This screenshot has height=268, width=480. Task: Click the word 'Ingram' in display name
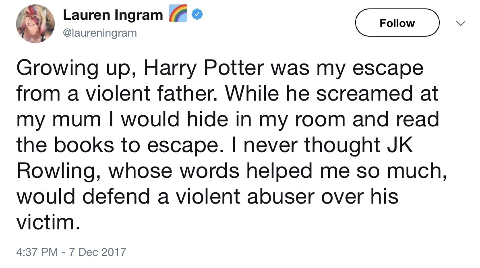click(x=137, y=15)
